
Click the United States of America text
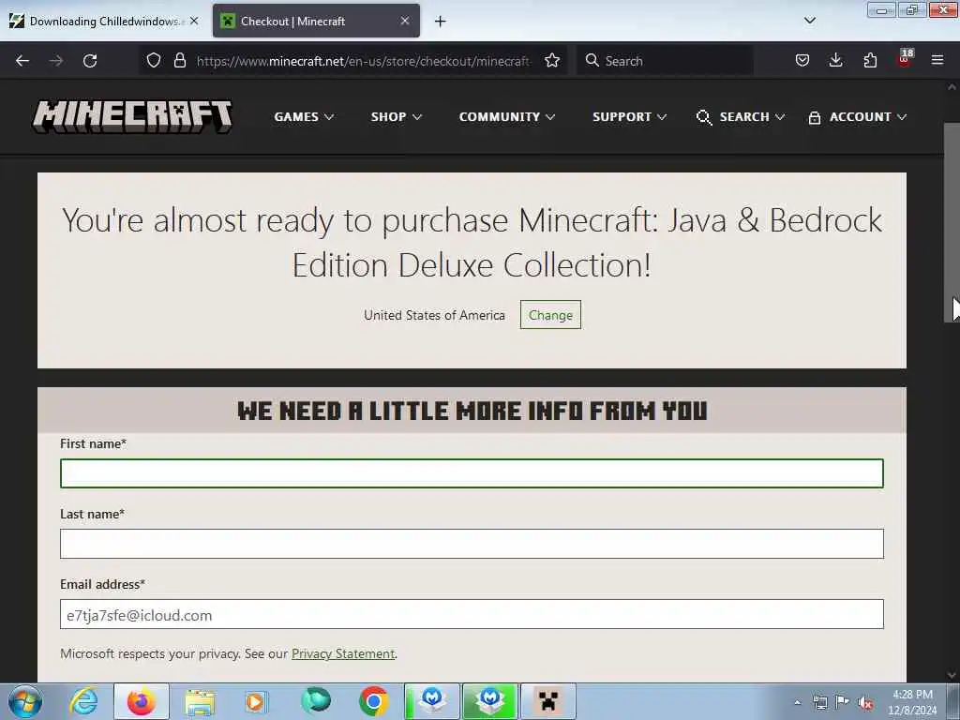(x=434, y=315)
